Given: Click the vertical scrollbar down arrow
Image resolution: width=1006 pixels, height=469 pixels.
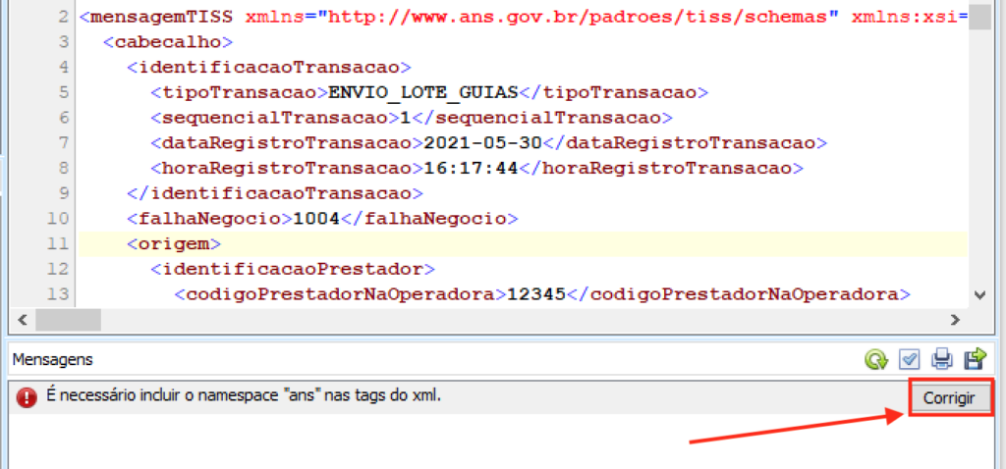Looking at the screenshot, I should coord(978,294).
